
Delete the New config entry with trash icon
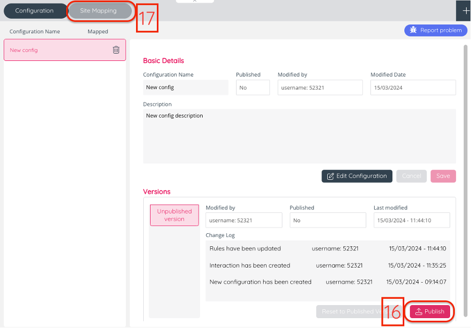tap(116, 50)
